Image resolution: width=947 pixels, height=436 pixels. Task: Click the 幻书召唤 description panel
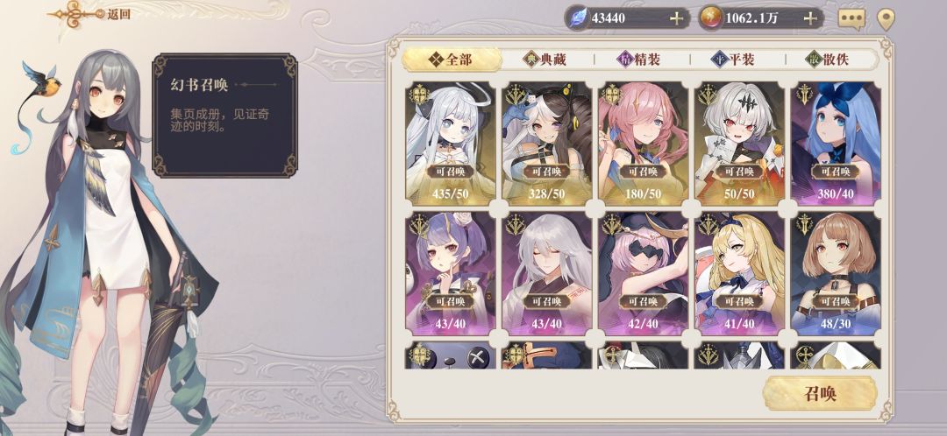pyautogui.click(x=224, y=116)
